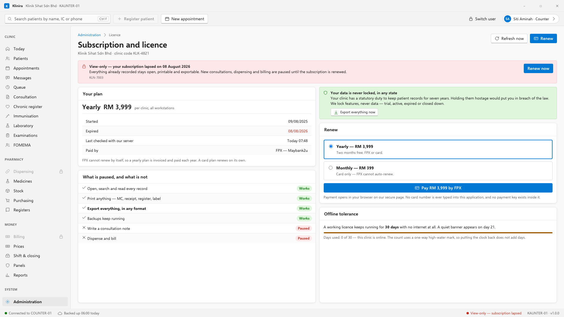Click the Backed up 06:00 today text
The image size is (564, 317).
[x=82, y=313]
